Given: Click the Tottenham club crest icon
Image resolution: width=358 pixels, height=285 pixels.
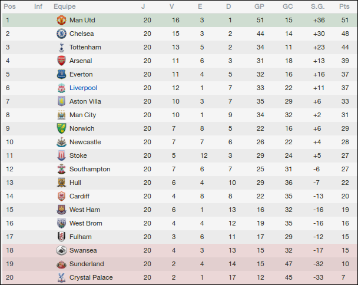Looking at the screenshot, I should click(61, 47).
